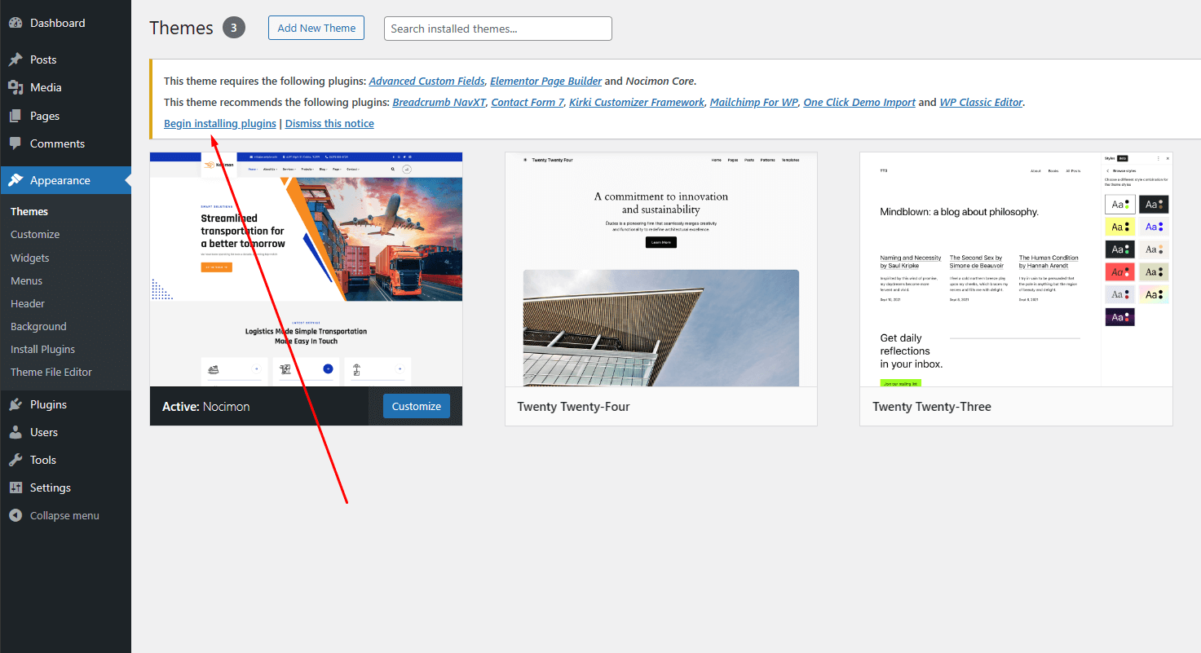Open the Header submenu item
This screenshot has width=1201, height=653.
(28, 303)
